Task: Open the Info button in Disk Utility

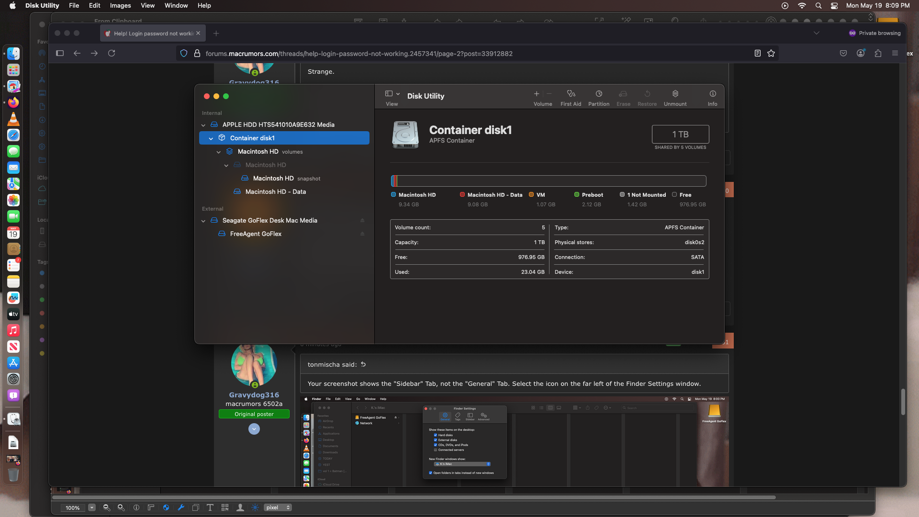Action: click(x=712, y=97)
